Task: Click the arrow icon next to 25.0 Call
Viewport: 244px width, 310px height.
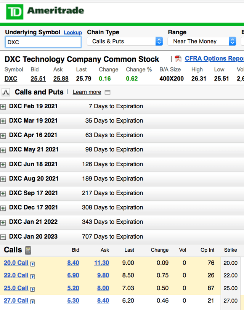Action: (x=32, y=289)
